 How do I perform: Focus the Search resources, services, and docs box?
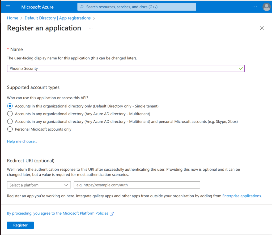137,7
